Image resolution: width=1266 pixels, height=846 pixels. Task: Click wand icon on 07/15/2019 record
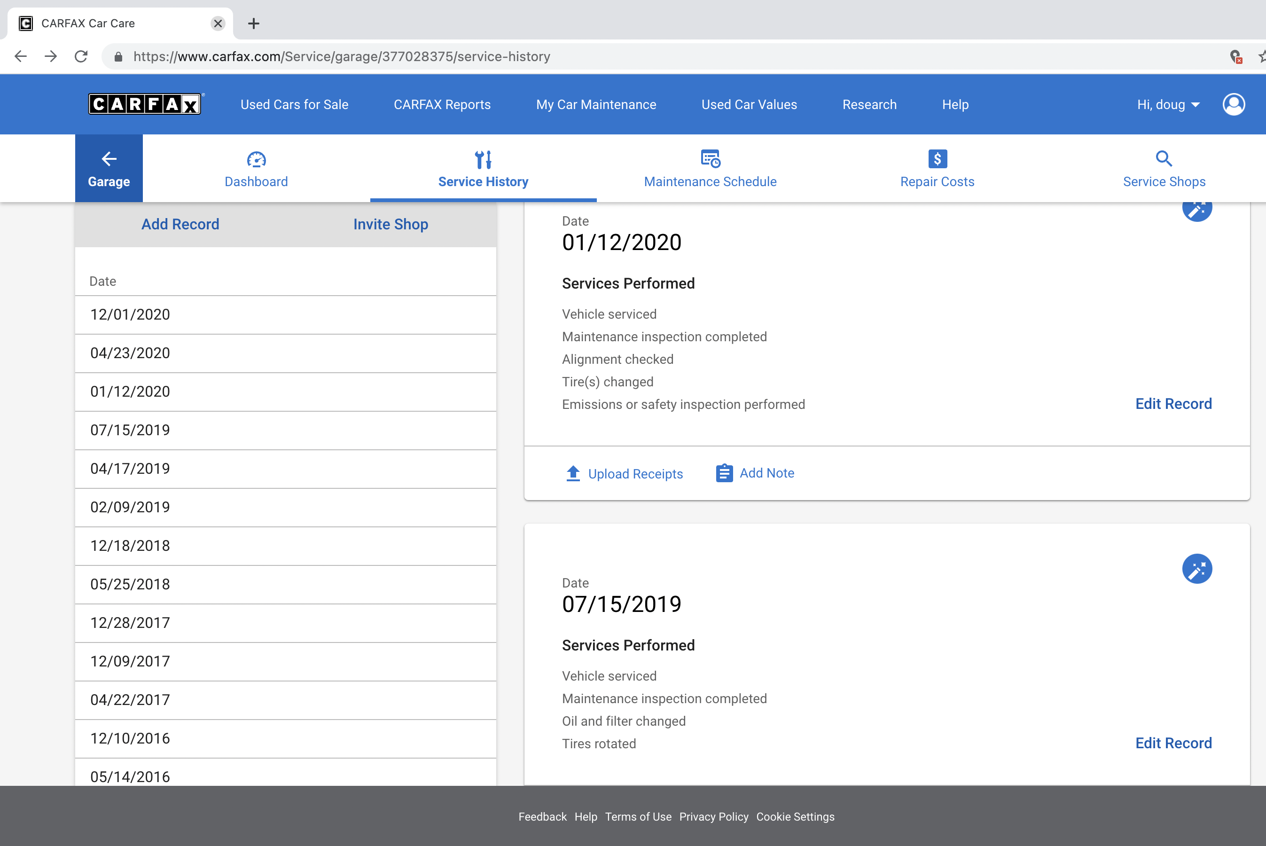pyautogui.click(x=1197, y=569)
